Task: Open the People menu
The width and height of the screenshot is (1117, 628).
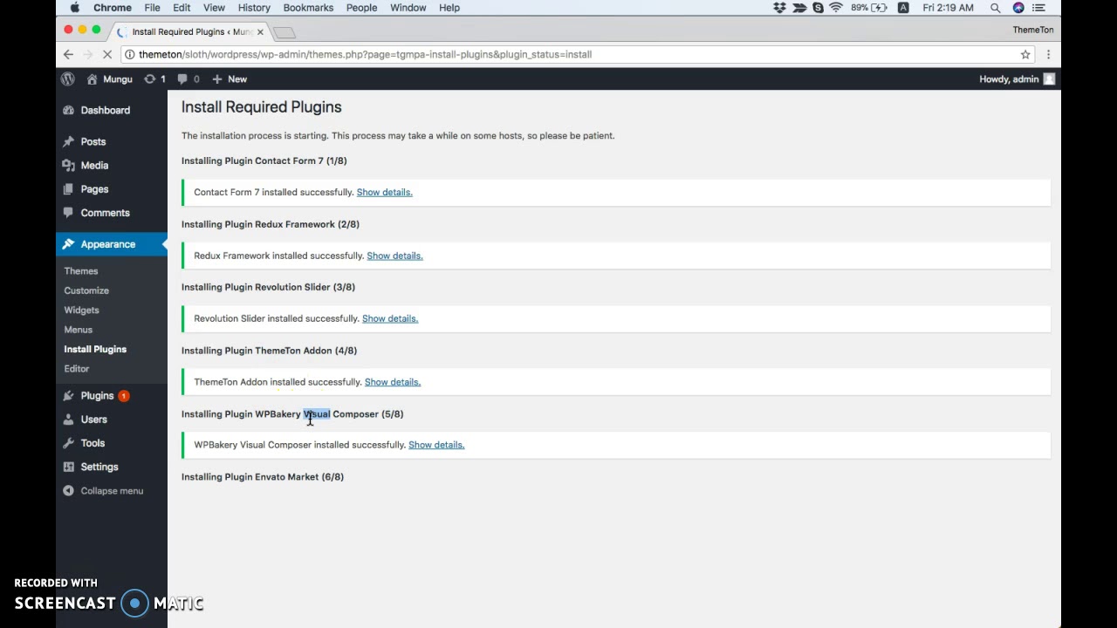Action: [x=361, y=8]
